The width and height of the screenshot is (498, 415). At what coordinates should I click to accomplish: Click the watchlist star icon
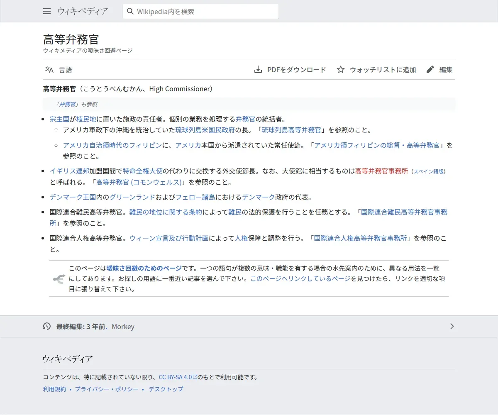point(341,69)
